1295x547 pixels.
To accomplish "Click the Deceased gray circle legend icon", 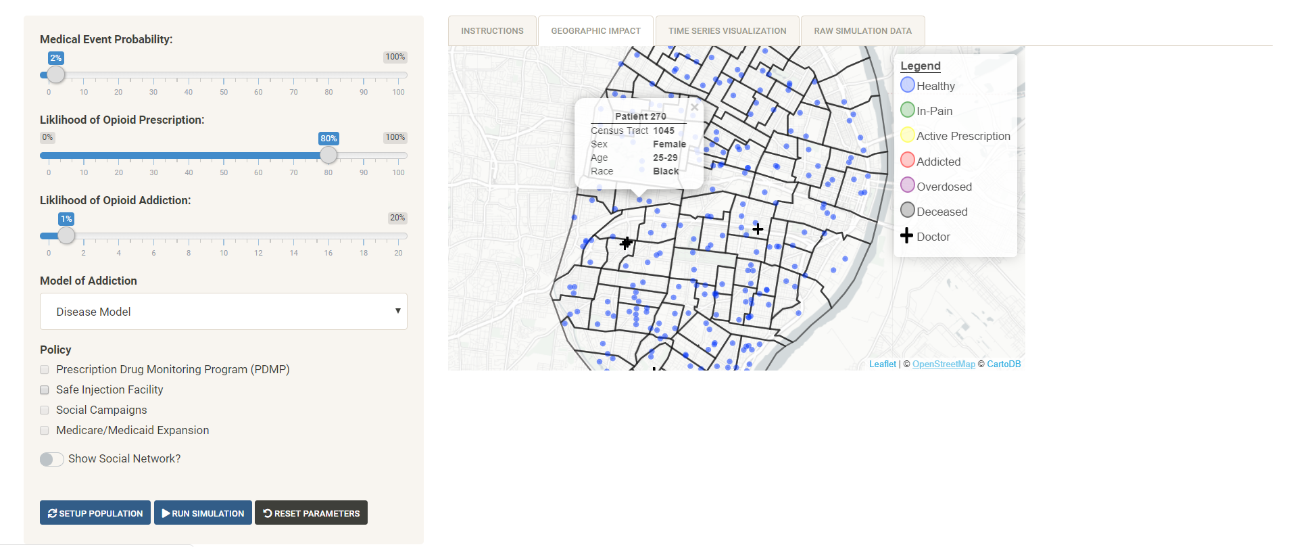I will [x=908, y=210].
